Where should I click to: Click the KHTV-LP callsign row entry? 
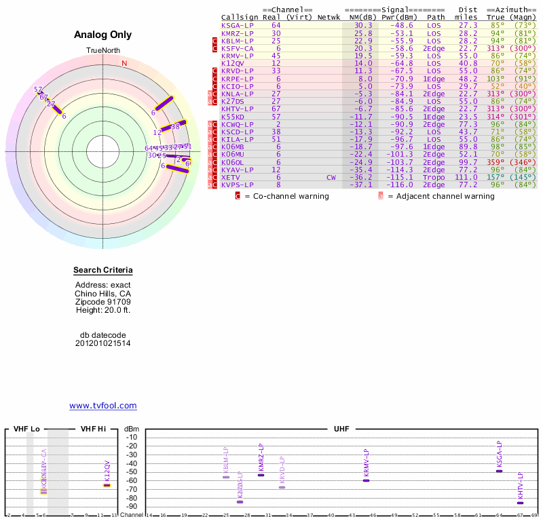click(x=238, y=109)
